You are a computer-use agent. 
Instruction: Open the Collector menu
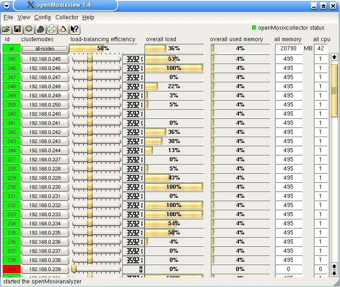[67, 17]
